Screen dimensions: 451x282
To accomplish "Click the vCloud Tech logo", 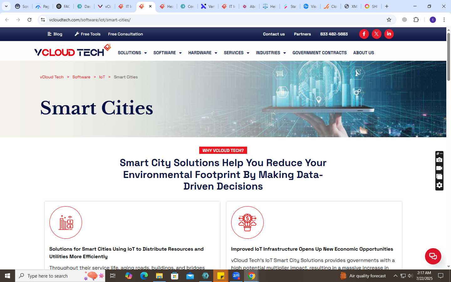I will 73,51.
